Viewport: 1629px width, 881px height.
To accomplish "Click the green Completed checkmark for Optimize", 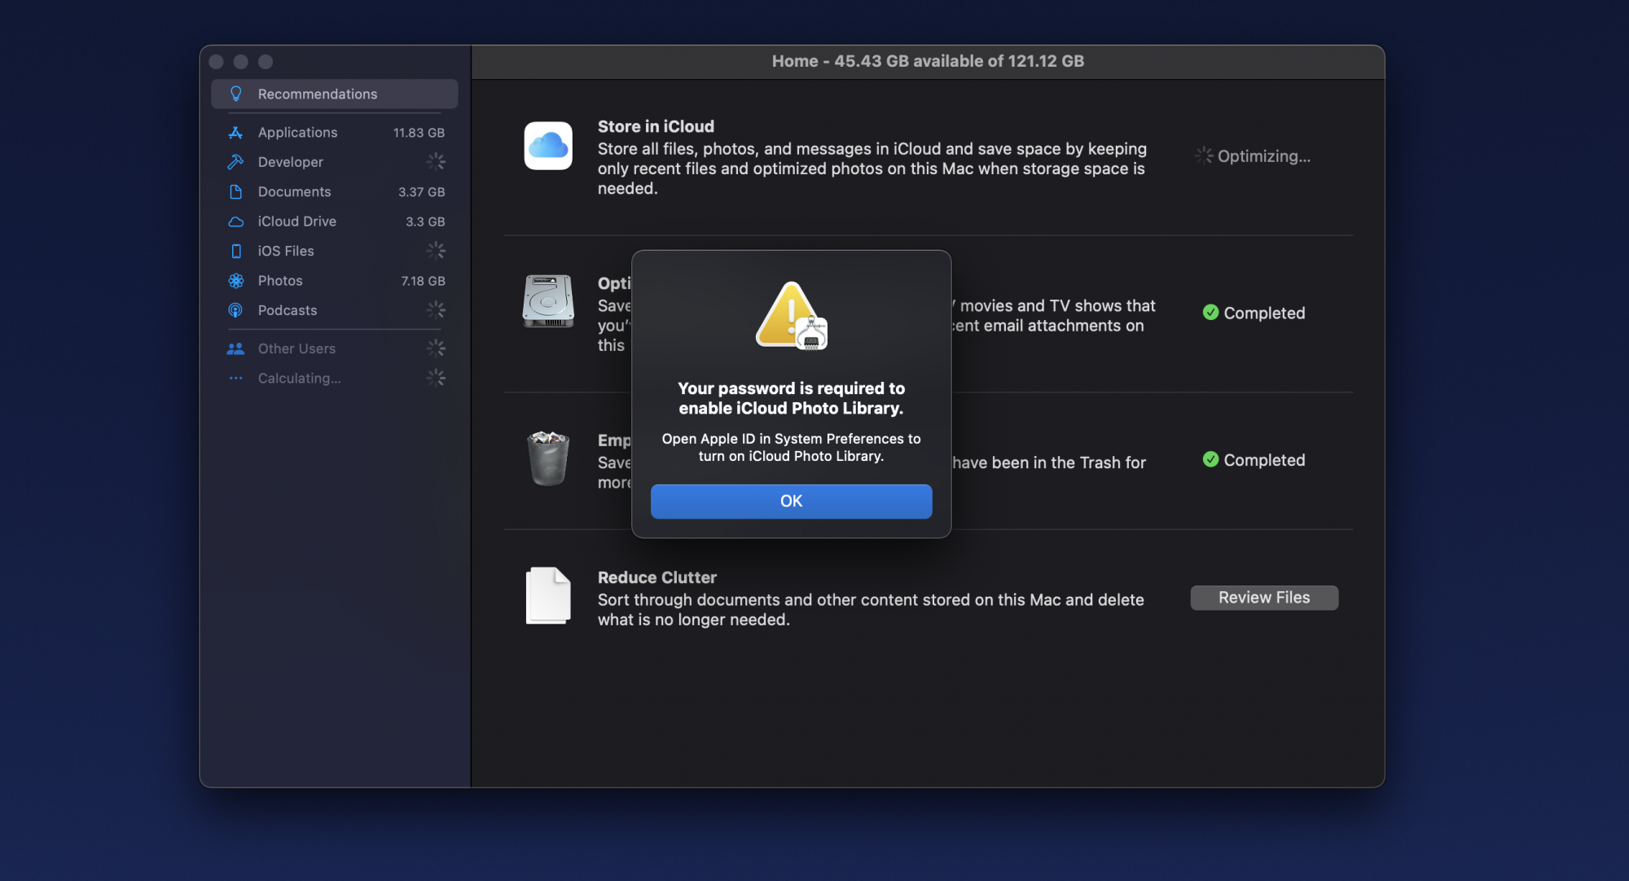I will (1210, 313).
